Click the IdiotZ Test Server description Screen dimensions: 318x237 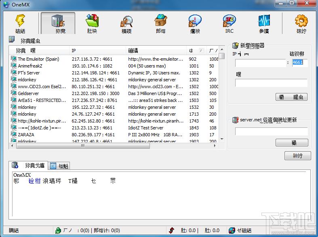click(x=145, y=128)
